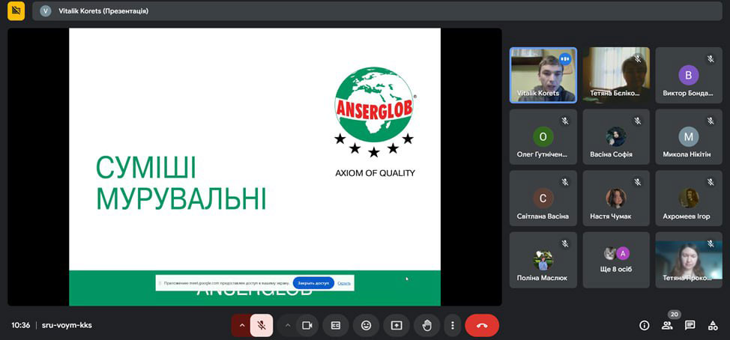
Task: Click muted mic icon on Тетяна Бєліко tile
Action: tap(638, 59)
